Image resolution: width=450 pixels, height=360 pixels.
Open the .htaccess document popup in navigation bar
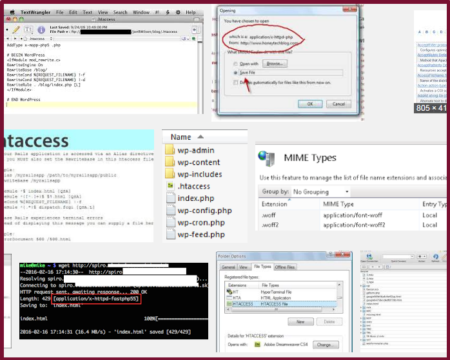[39, 39]
